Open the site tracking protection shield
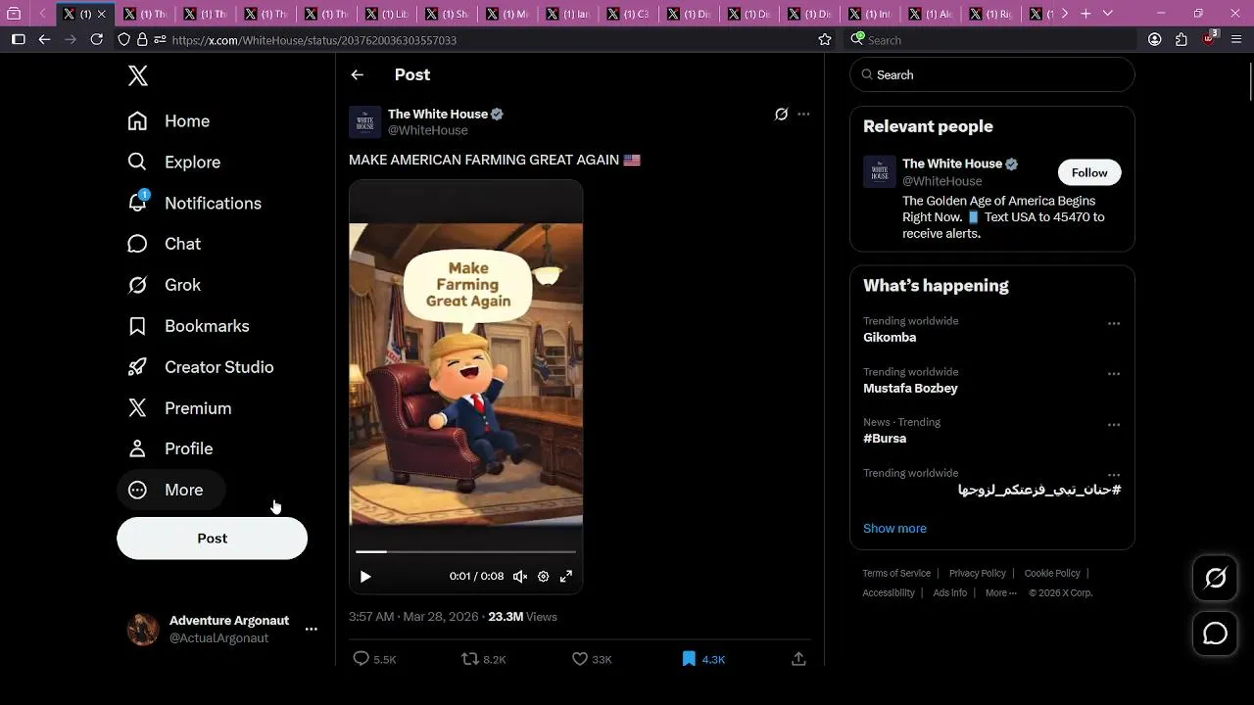 [123, 39]
